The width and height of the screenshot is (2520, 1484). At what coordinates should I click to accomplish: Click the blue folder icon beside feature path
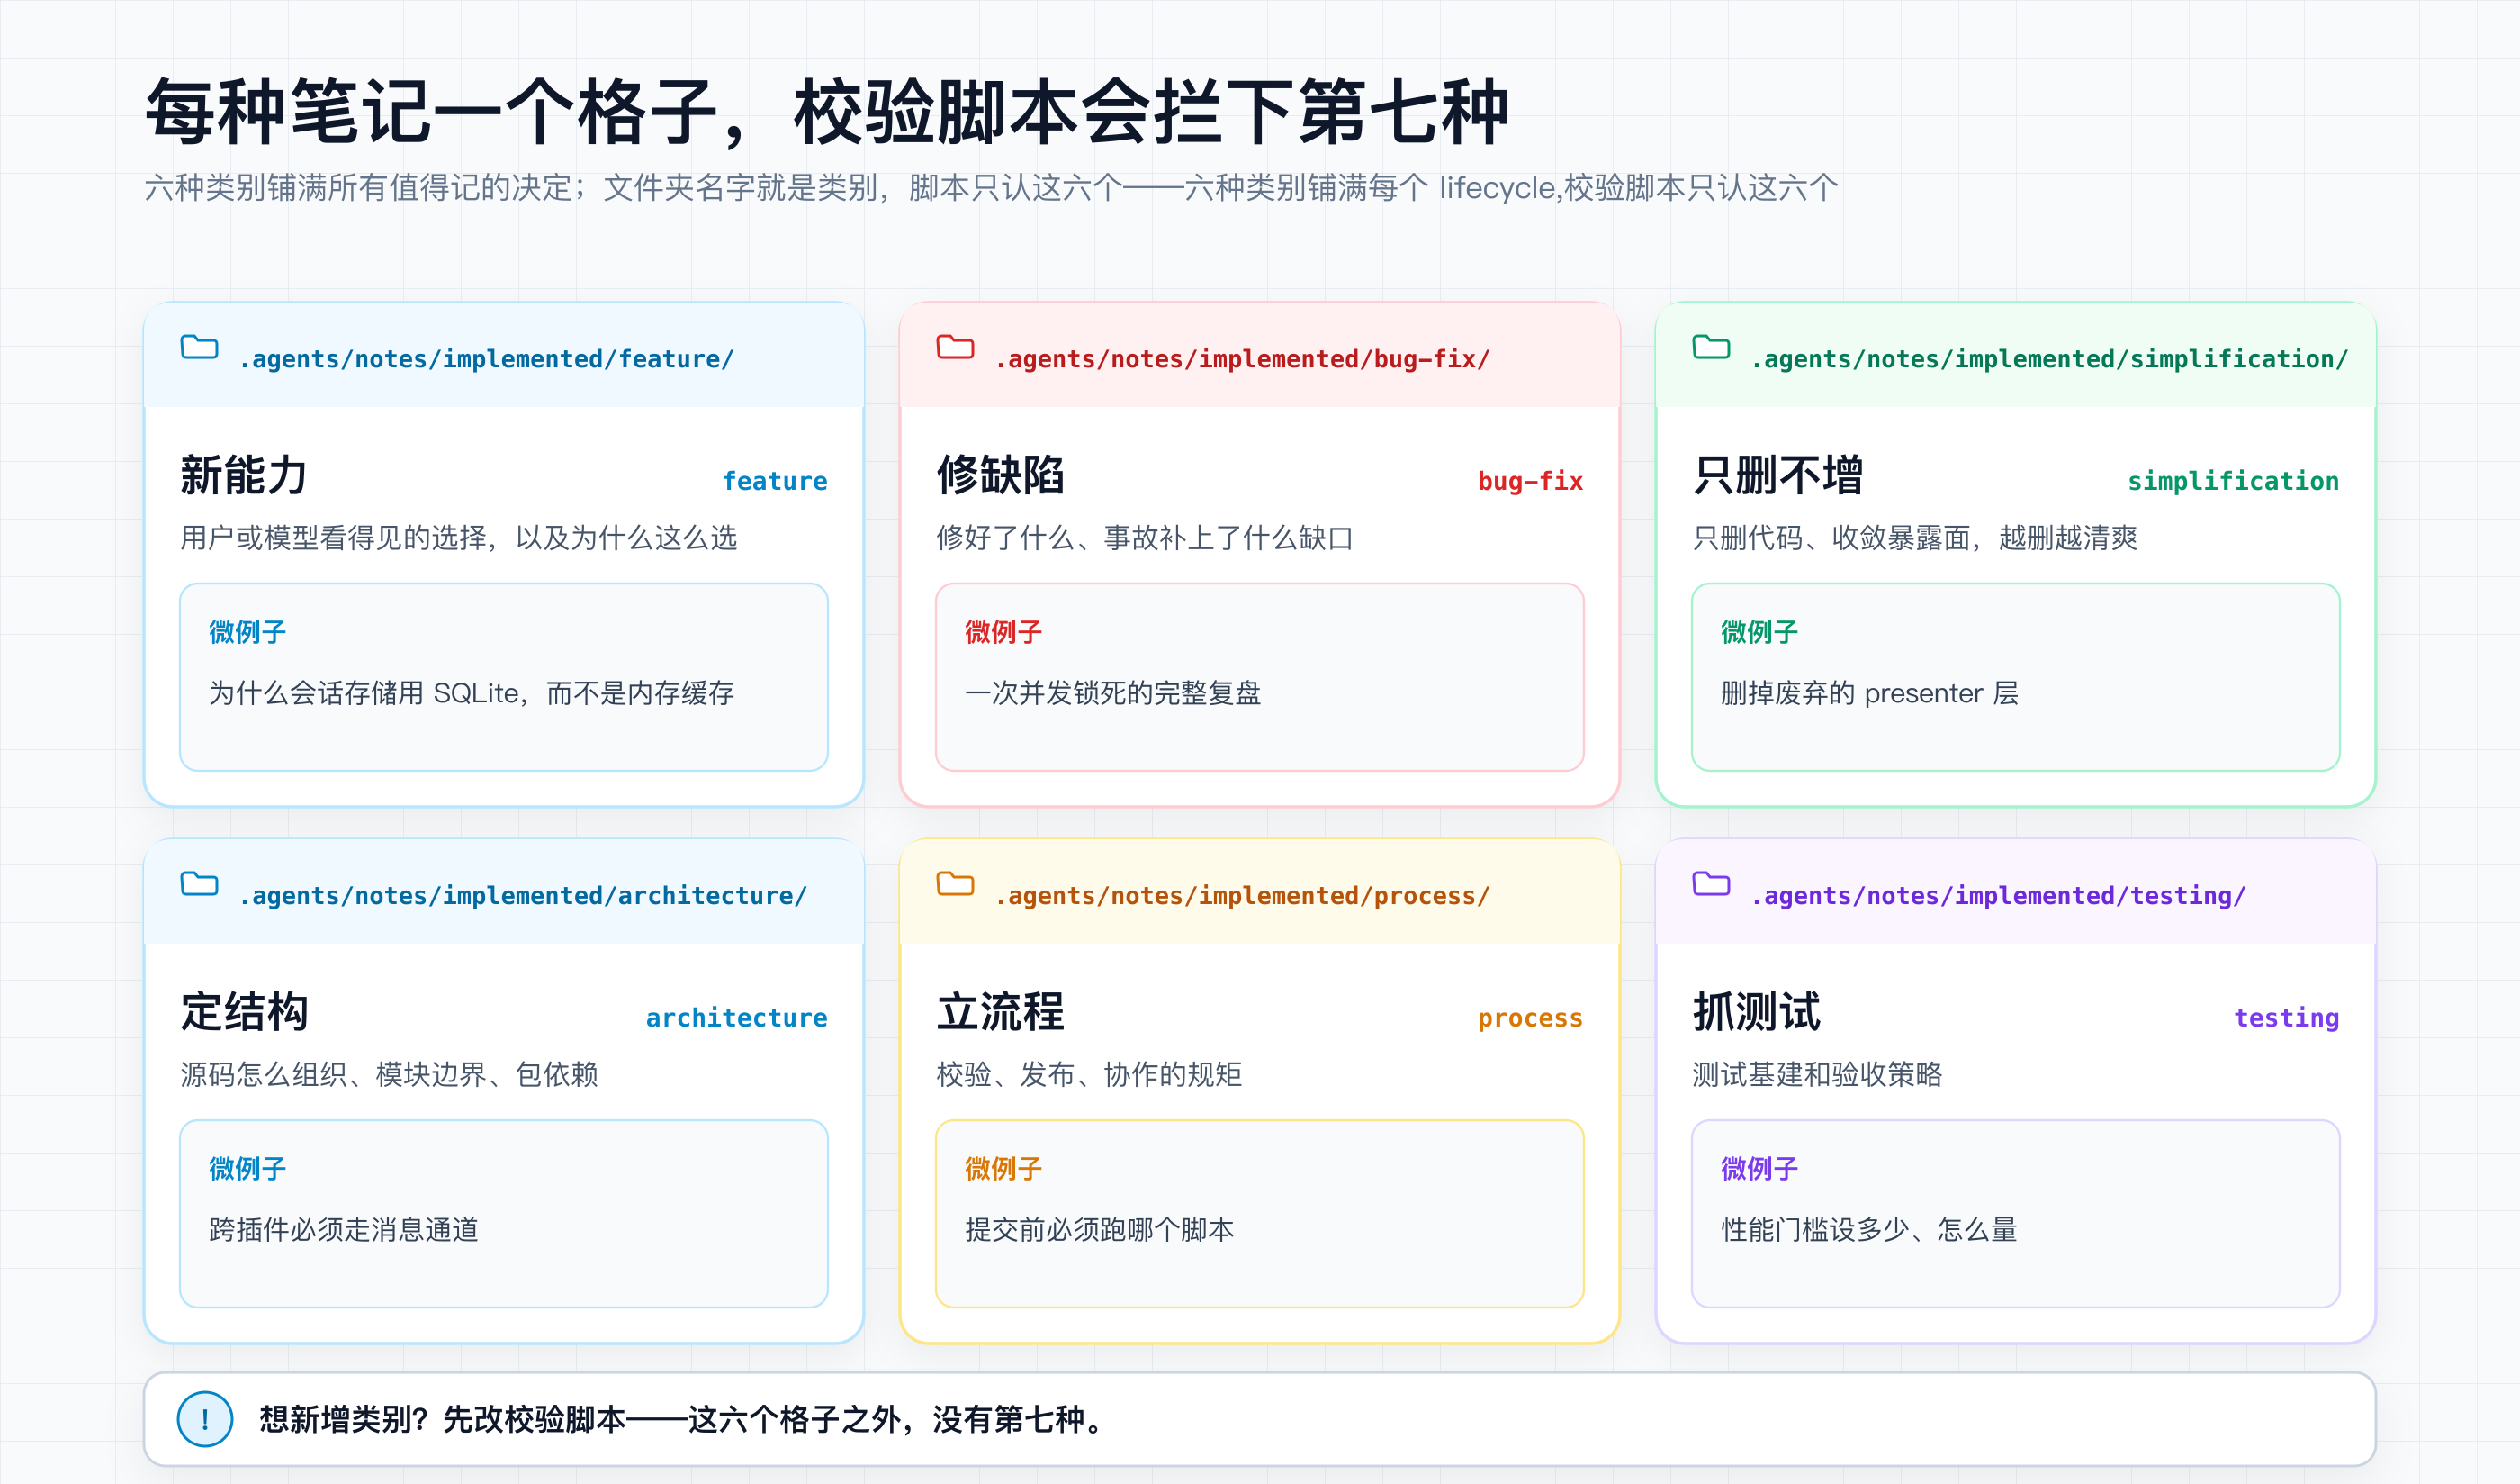(x=199, y=348)
